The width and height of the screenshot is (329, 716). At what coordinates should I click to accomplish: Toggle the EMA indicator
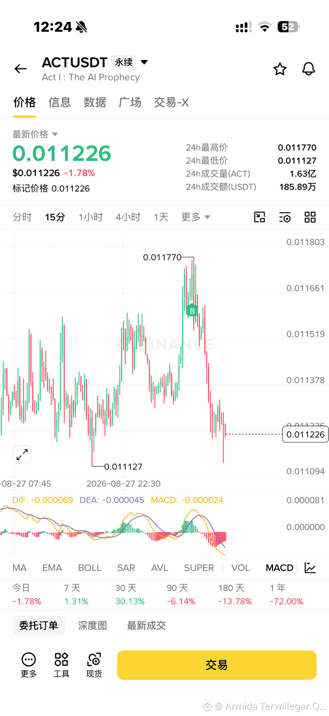(x=52, y=568)
